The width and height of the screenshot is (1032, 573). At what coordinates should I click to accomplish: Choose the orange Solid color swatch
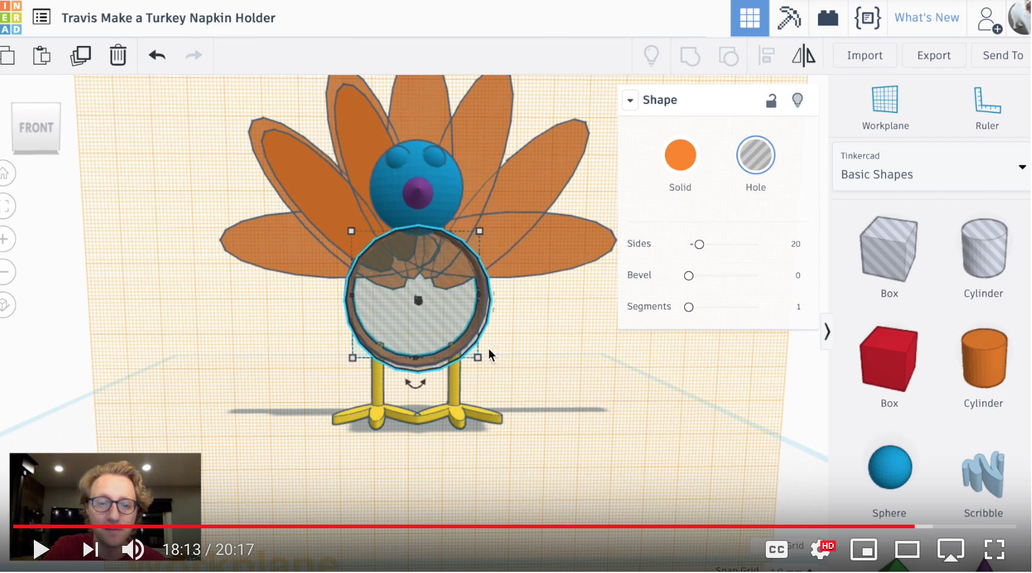tap(680, 155)
